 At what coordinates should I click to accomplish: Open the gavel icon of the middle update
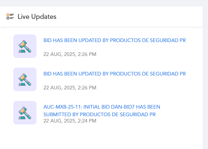point(25,79)
